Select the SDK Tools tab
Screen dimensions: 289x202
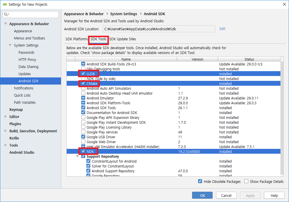[98, 39]
